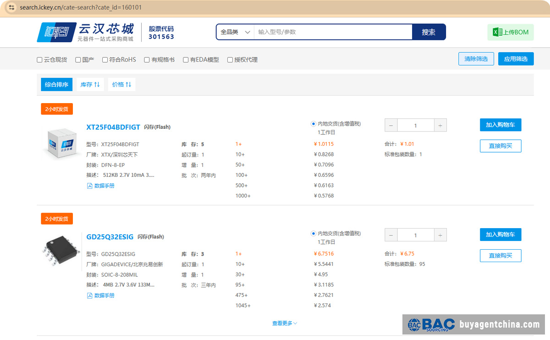Viewport: 550px width, 340px height.
Task: Sort by 价格 price
Action: pos(121,84)
